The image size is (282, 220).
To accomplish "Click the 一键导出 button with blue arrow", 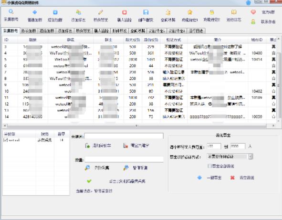I will [209, 178].
